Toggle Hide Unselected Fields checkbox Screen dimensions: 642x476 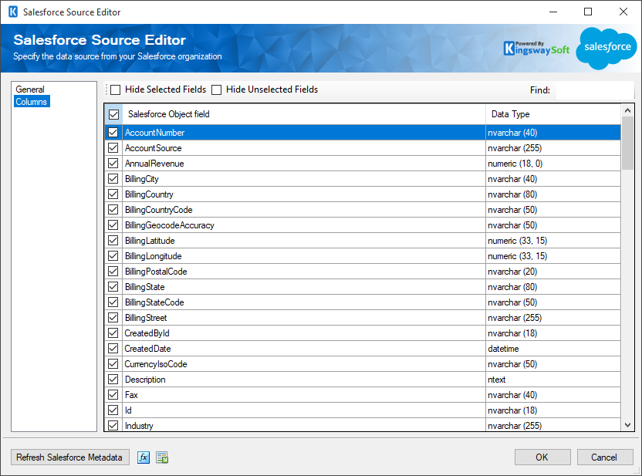(x=217, y=89)
